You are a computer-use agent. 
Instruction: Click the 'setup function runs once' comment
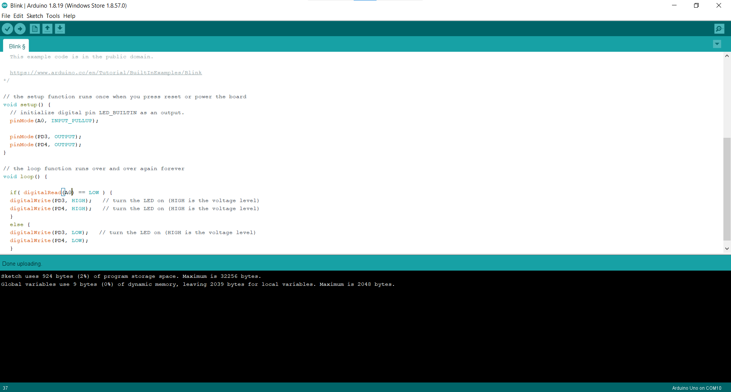[x=125, y=97]
